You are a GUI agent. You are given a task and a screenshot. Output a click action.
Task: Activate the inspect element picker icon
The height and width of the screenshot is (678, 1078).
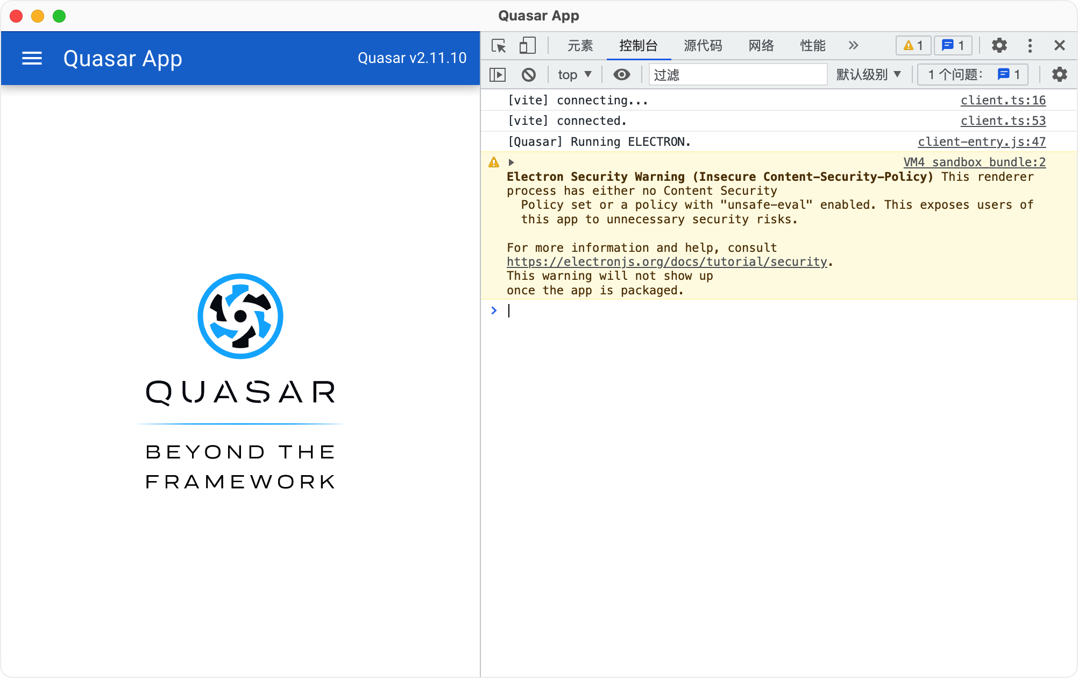pyautogui.click(x=499, y=46)
